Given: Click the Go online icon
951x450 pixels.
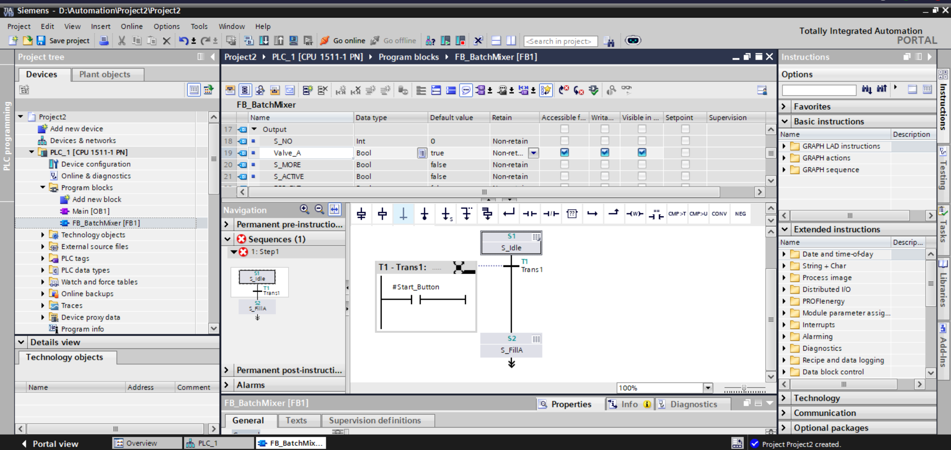Looking at the screenshot, I should (x=325, y=41).
